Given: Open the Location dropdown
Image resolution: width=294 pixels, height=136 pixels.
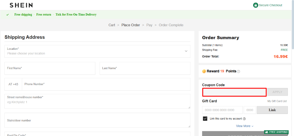Looking at the screenshot, I should [x=97, y=51].
